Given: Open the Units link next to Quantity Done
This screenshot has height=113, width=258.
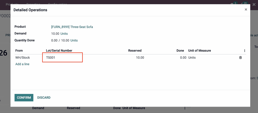Looking at the screenshot, I should tap(74, 41).
